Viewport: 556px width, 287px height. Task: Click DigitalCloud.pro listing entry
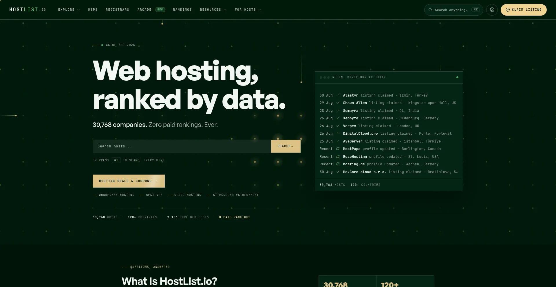389,134
